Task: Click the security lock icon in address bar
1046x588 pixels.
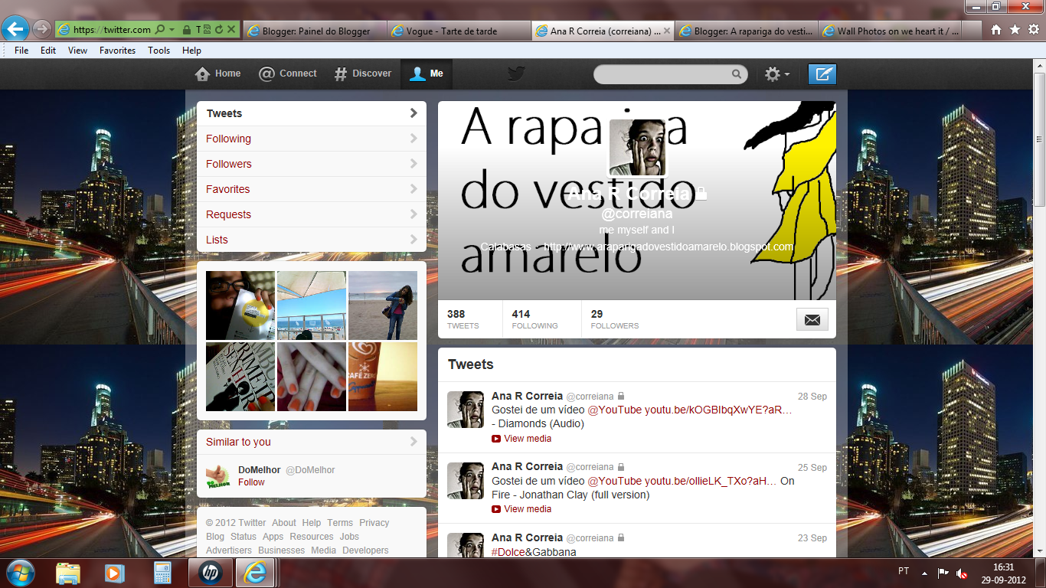Action: [187, 30]
